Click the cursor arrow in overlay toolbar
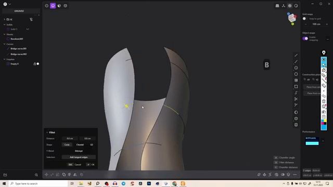 coord(324,65)
